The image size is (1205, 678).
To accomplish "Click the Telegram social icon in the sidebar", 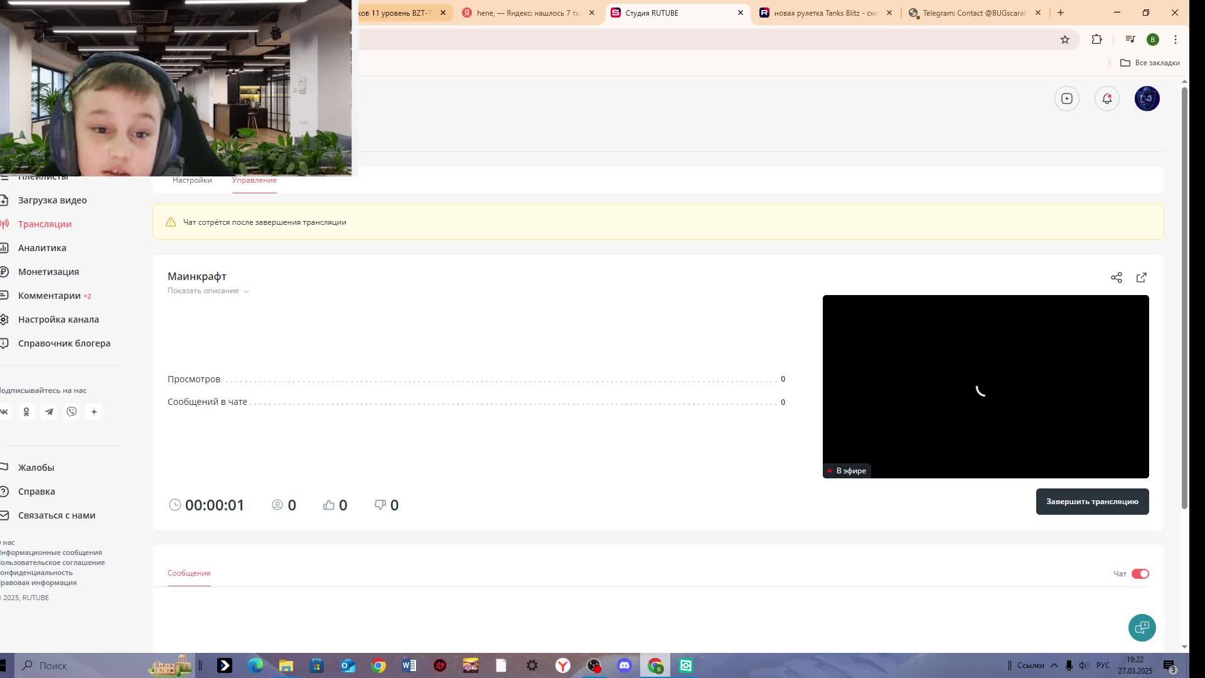I will coord(49,412).
